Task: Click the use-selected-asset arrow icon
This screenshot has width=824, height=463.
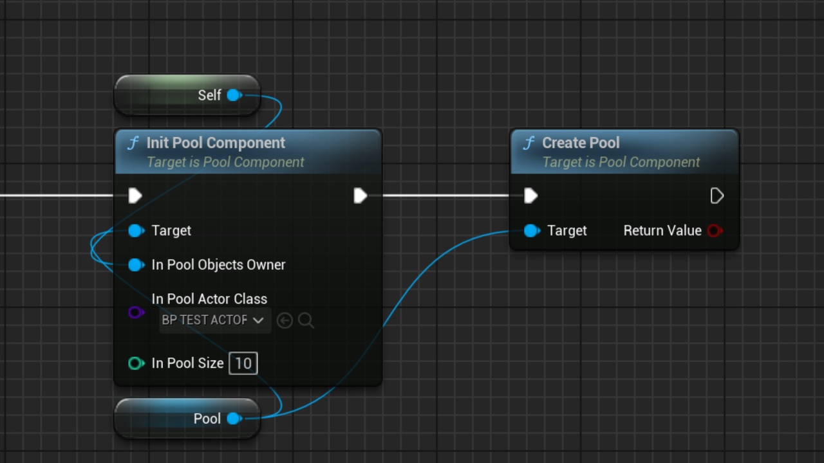Action: click(x=285, y=320)
